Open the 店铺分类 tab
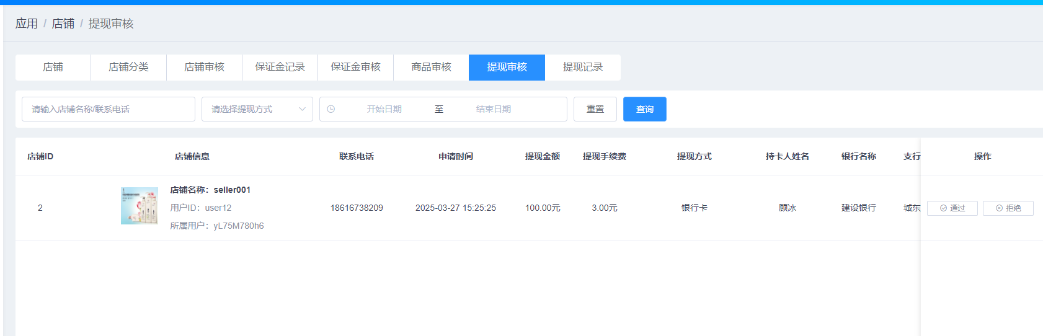1043x336 pixels. 128,67
